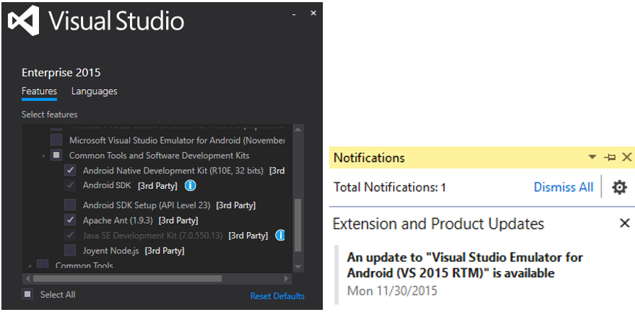The image size is (635, 312).
Task: Click the Dismiss All link
Action: tap(563, 187)
